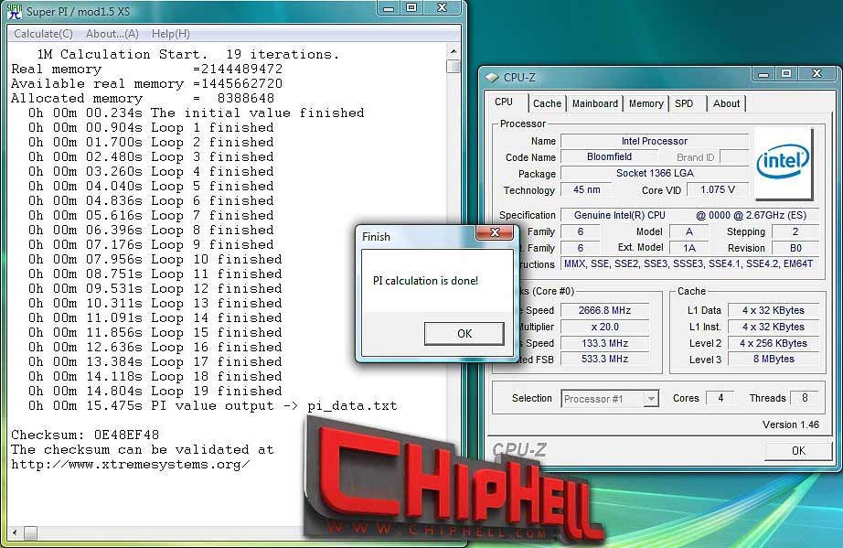
Task: Click the L1 Inst. value 4 x 32 KBytes
Action: (774, 327)
